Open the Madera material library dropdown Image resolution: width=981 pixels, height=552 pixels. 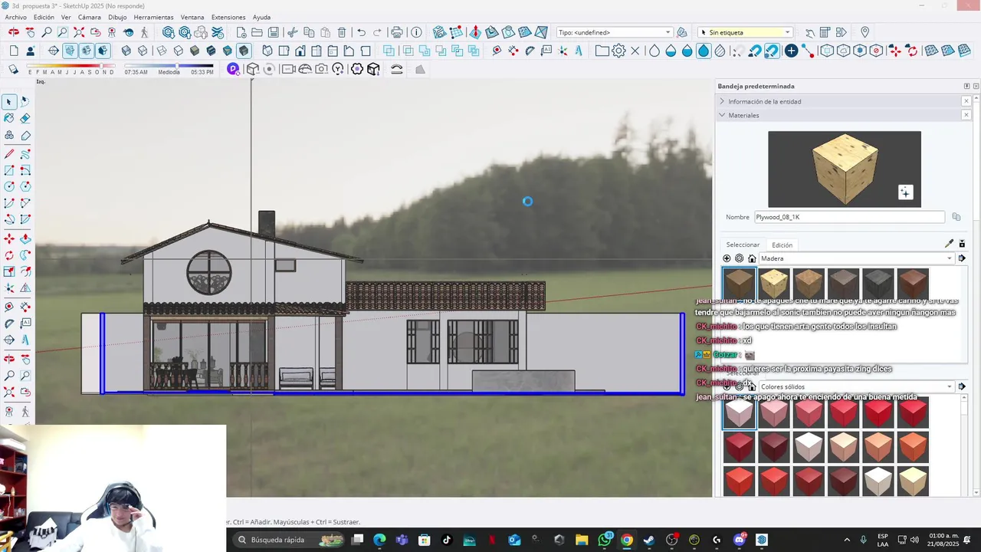pyautogui.click(x=856, y=258)
